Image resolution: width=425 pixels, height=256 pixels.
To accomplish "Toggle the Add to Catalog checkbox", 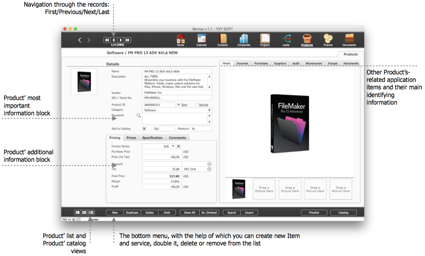I will [144, 129].
